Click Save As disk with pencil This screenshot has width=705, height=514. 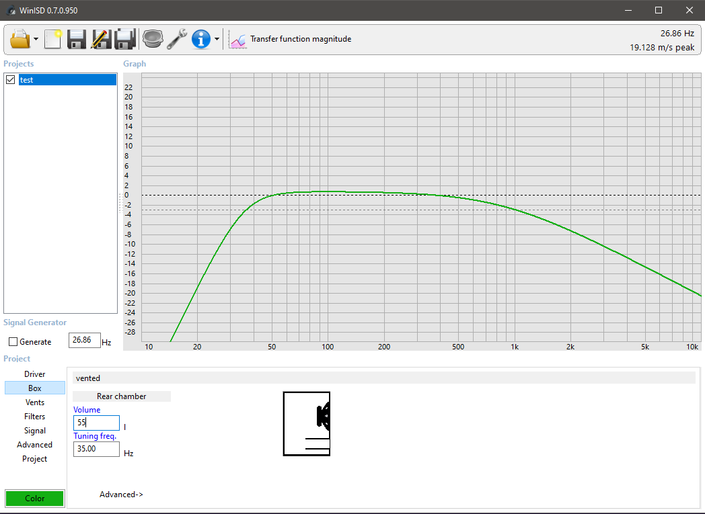click(101, 39)
